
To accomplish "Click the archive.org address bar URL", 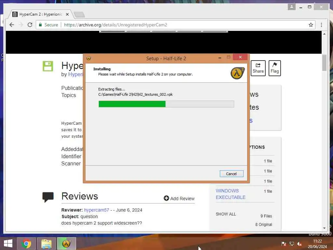I will pos(115,25).
